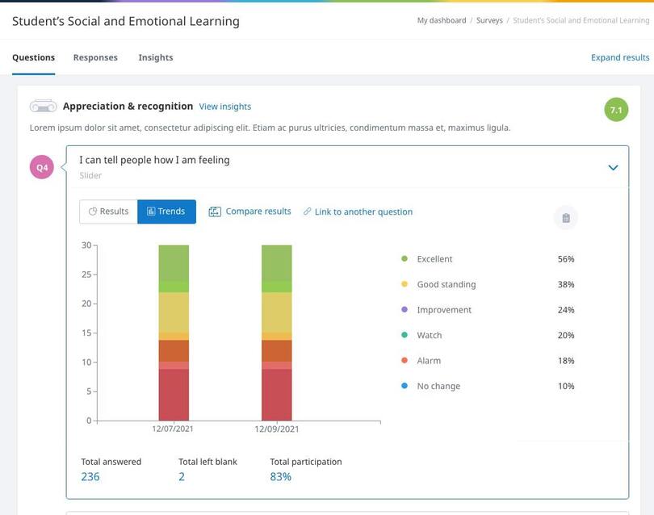Click the chain link icon
Screen dimensions: 654x515
tap(307, 211)
